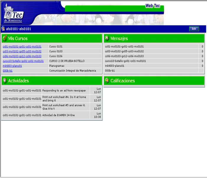Click cs01-ms0101-gs01-cs01-ms0101 in Mensajes

coord(124,47)
